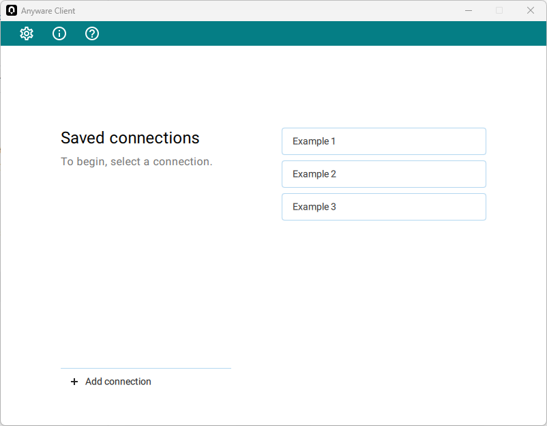Select the Example 1 saved connection
547x426 pixels.
[384, 141]
